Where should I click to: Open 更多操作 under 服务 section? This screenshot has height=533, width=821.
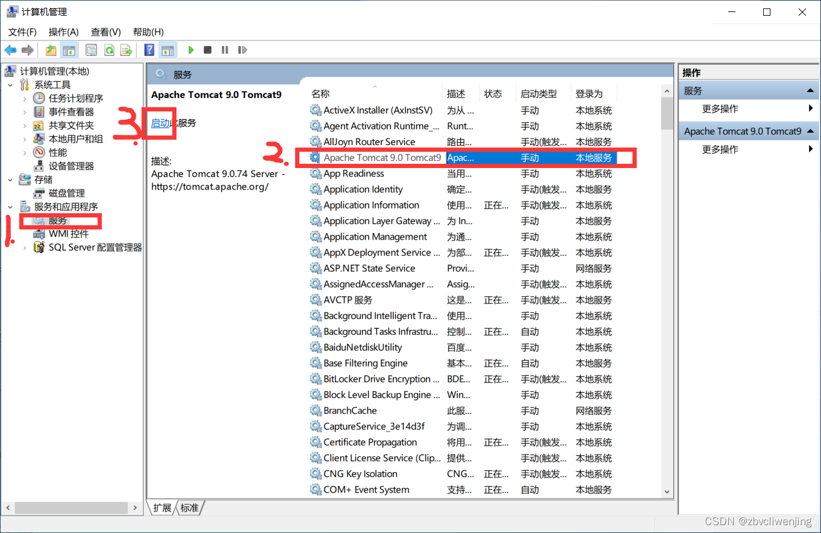[749, 109]
